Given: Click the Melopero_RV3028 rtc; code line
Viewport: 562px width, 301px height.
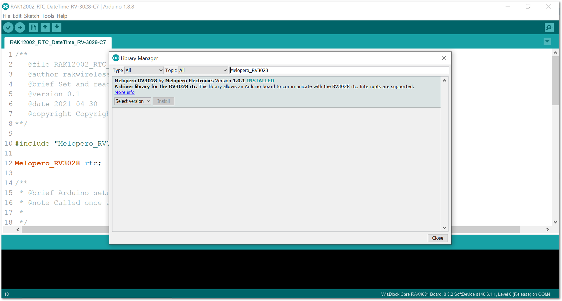Looking at the screenshot, I should point(58,163).
